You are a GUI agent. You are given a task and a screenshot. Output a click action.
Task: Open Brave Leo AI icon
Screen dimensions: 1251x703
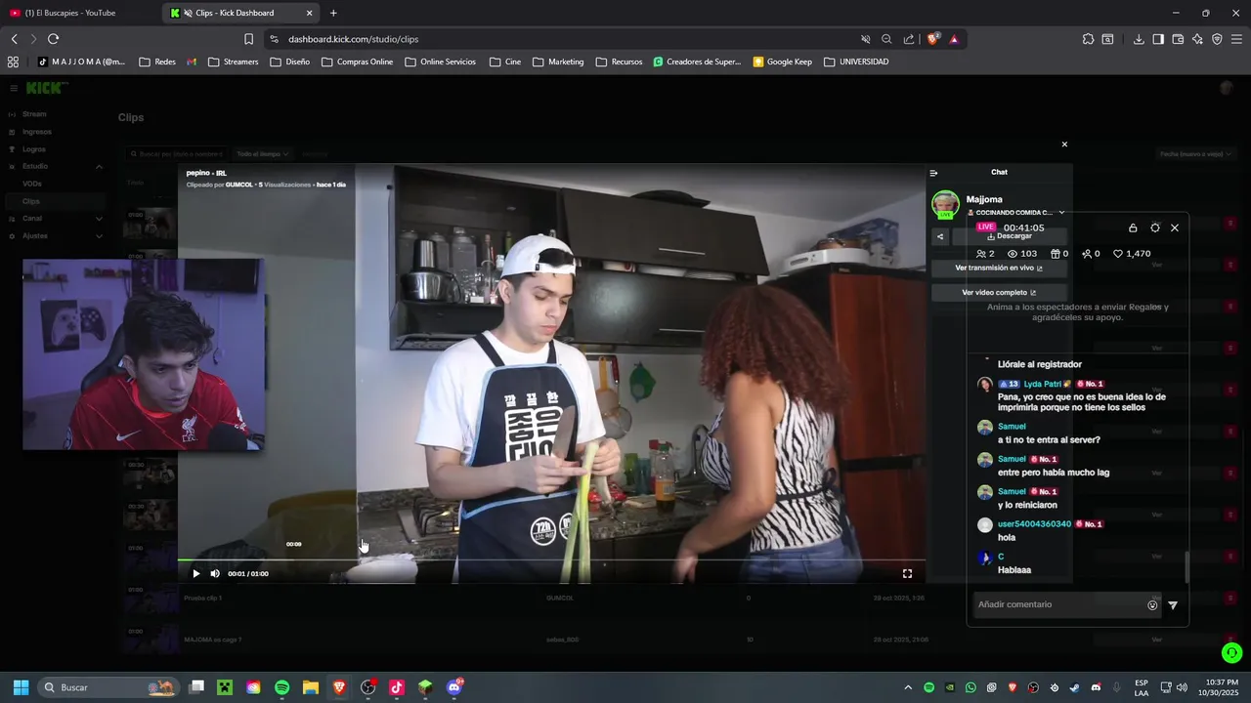pos(1197,39)
